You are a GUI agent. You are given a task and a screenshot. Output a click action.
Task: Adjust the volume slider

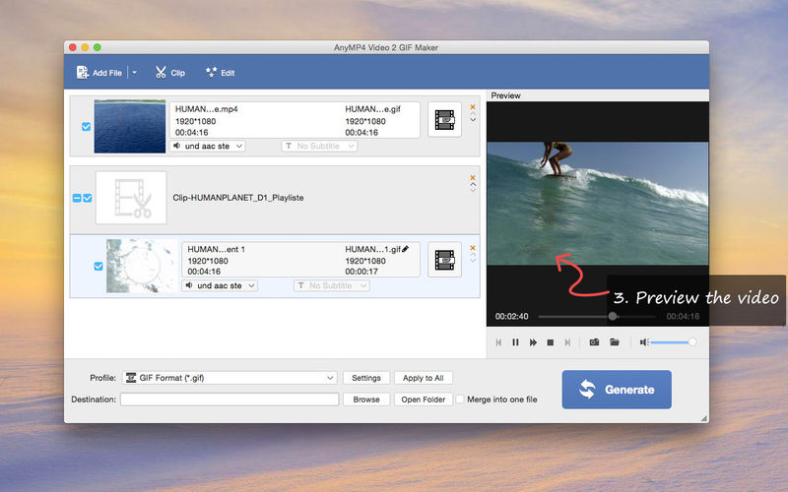pos(672,342)
